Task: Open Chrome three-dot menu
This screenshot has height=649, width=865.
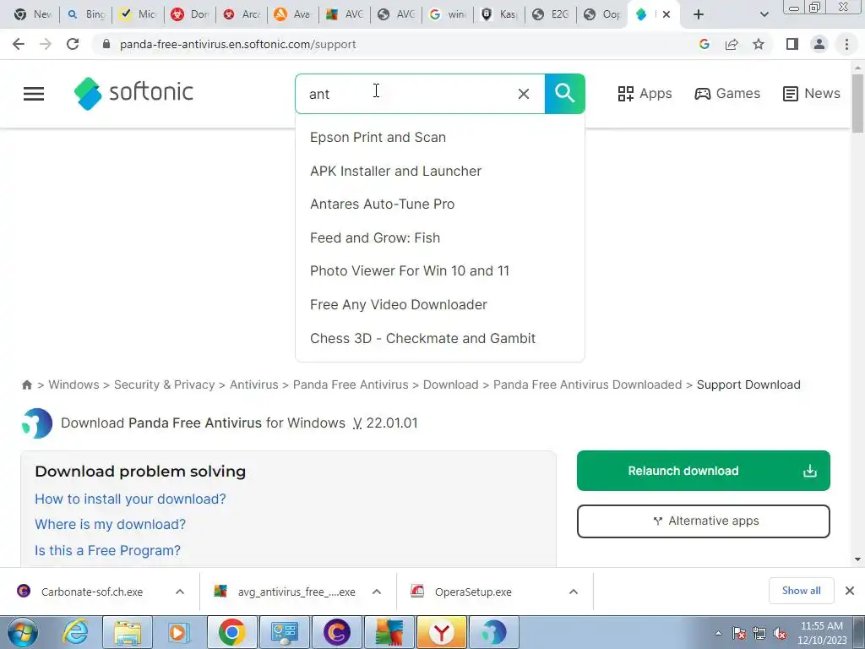Action: pos(846,44)
